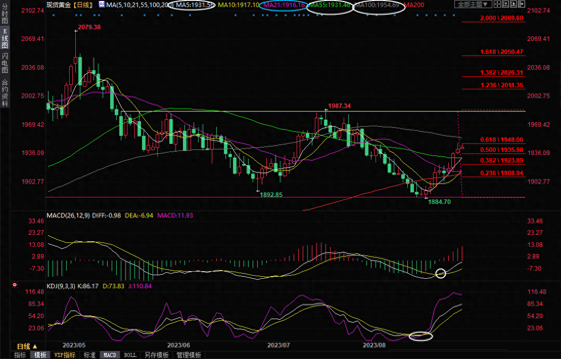Click the small icon before MA(5,10,21,55,100,200)
561x359 pixels.
click(x=102, y=5)
